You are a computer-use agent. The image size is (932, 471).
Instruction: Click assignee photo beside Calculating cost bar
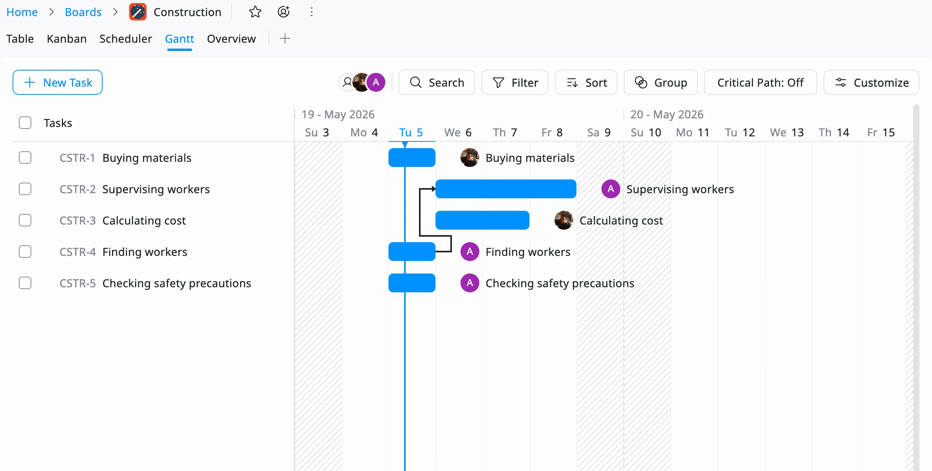coord(564,220)
